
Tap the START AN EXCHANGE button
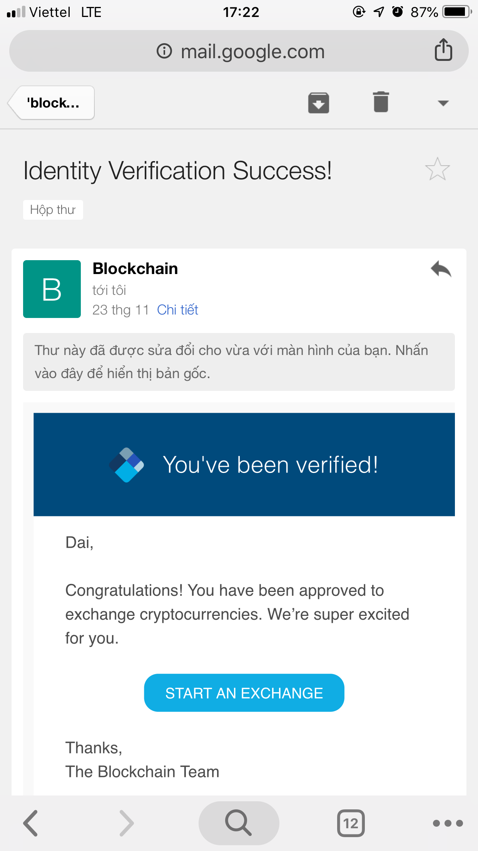pos(244,693)
